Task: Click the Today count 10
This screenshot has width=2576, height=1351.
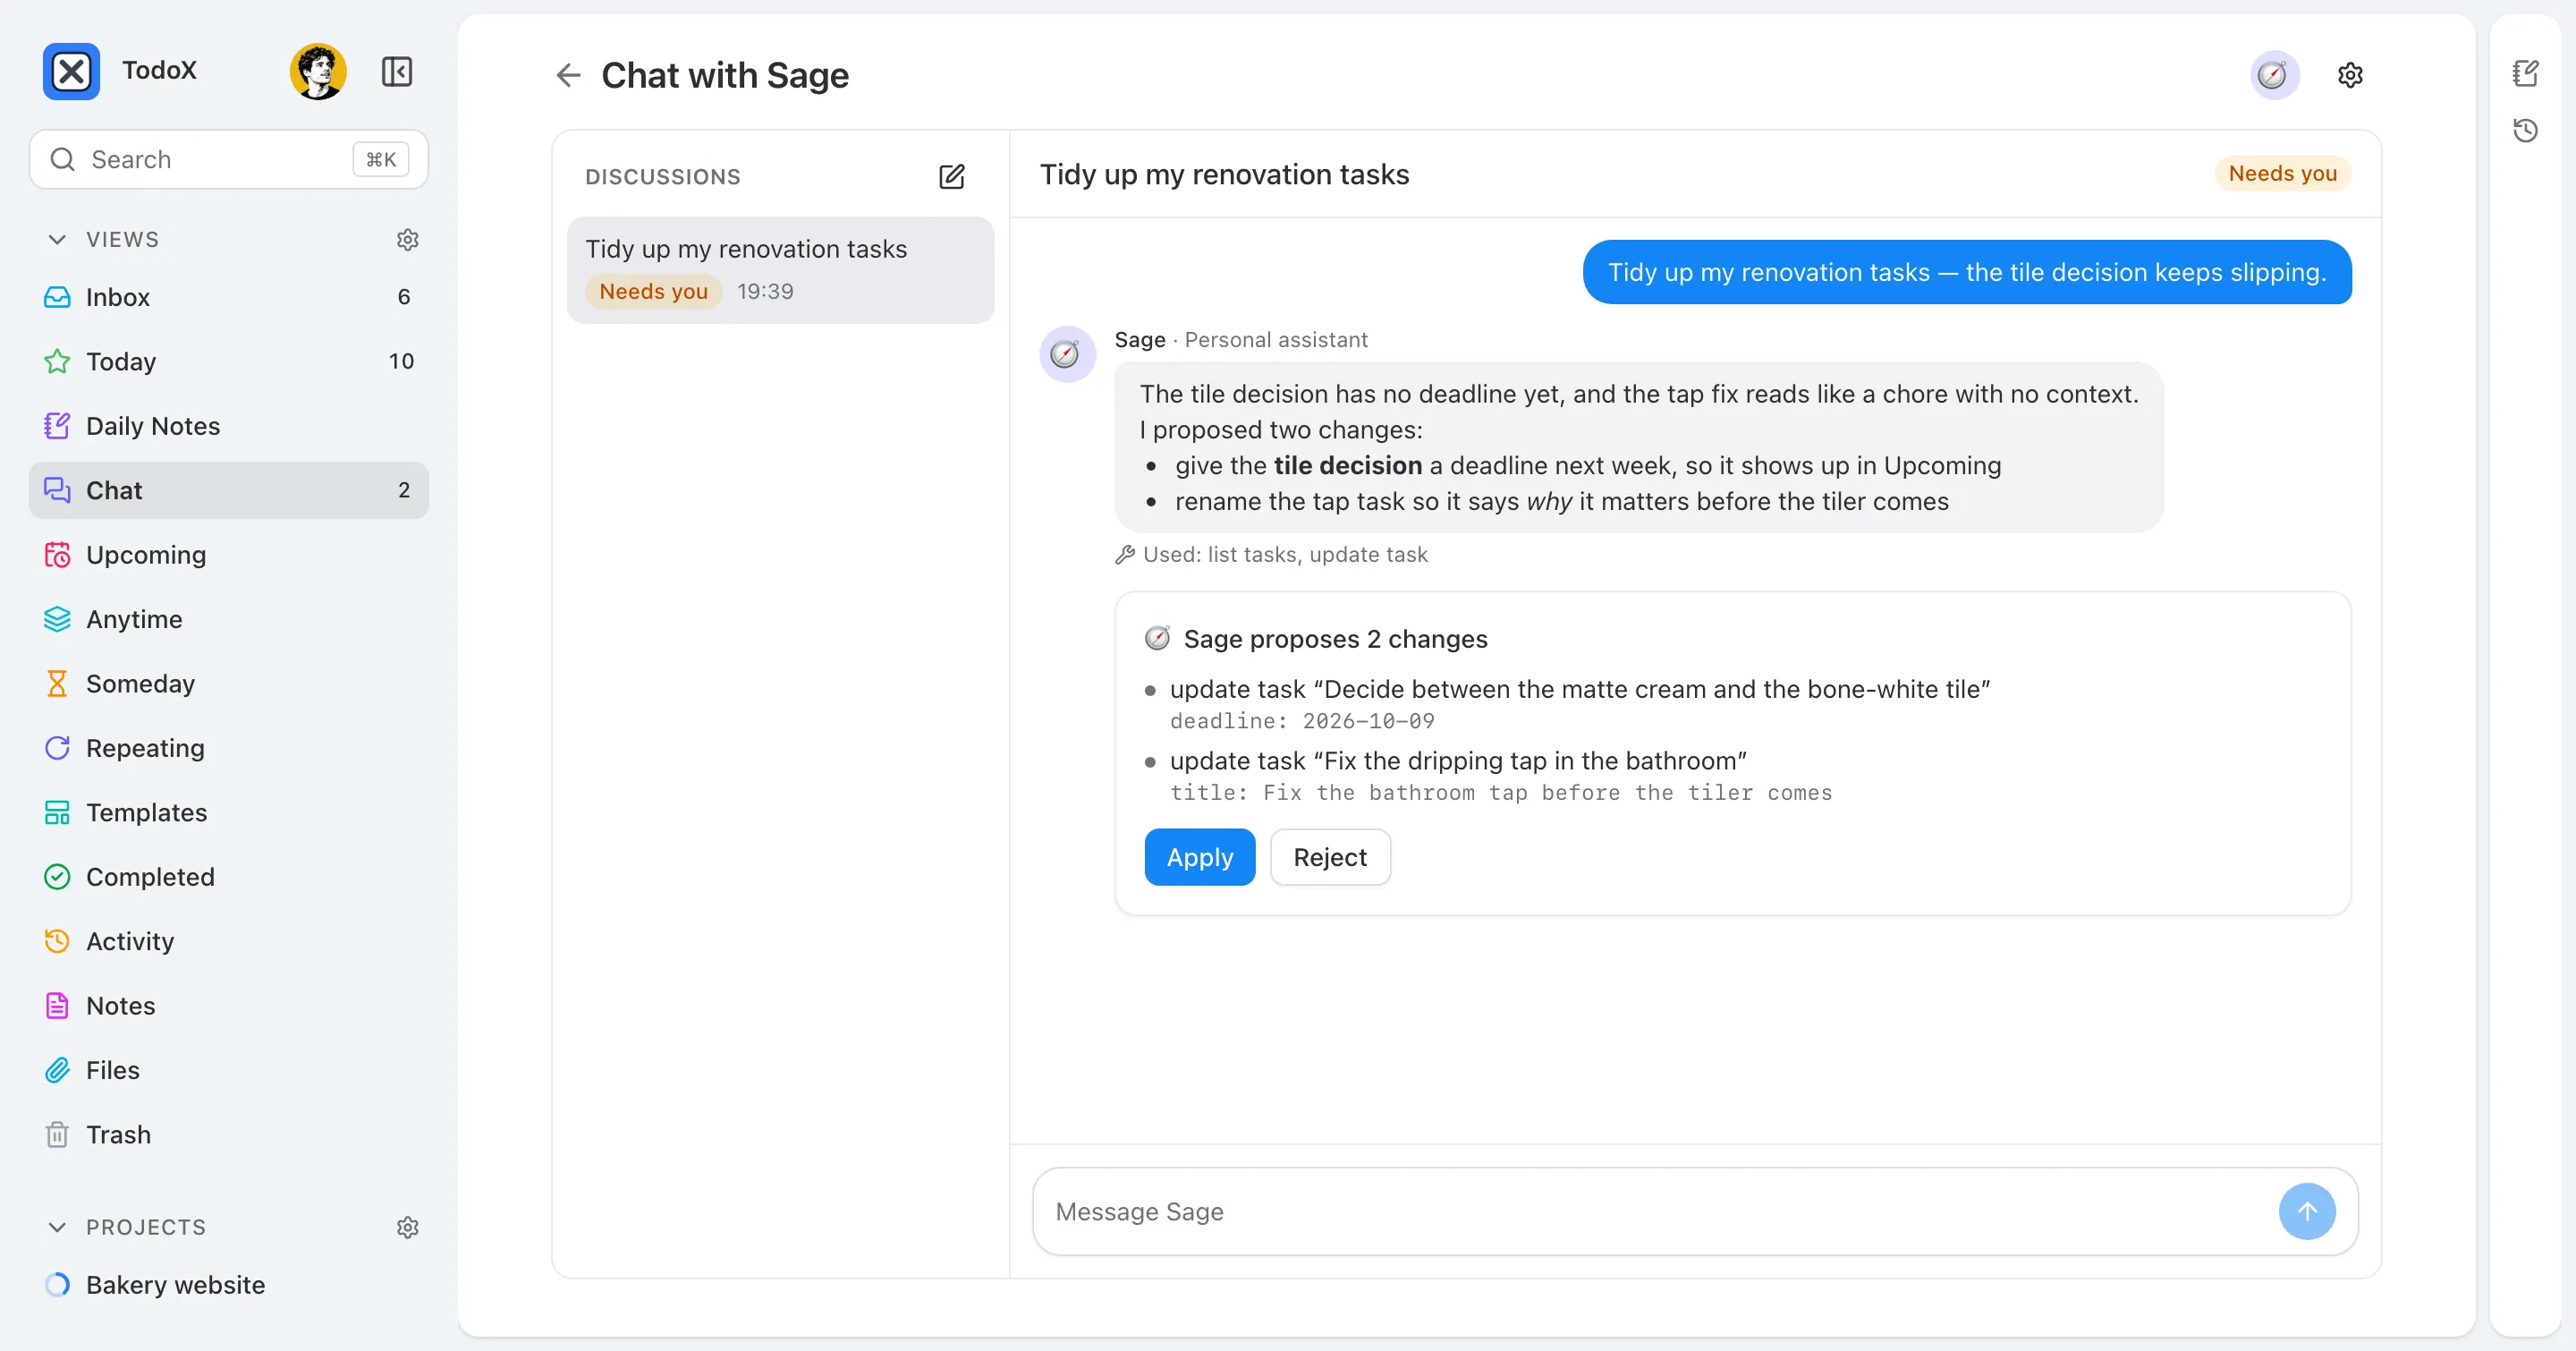Action: [x=401, y=361]
